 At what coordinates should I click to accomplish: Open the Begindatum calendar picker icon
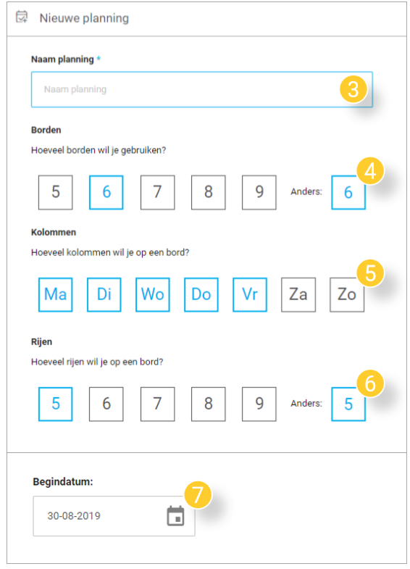[x=175, y=516]
